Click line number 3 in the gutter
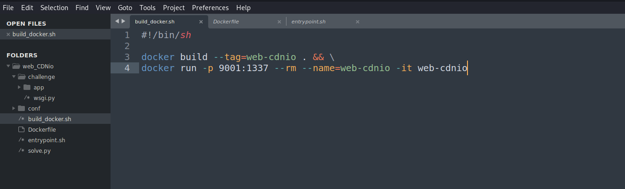 127,57
